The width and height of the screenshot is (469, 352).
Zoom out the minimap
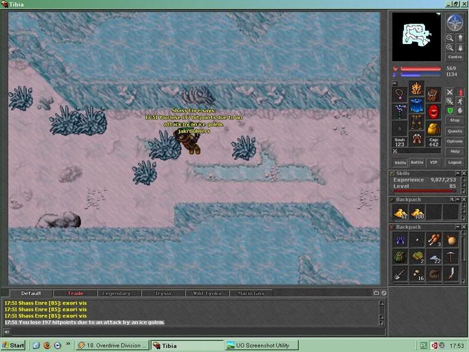(x=450, y=38)
